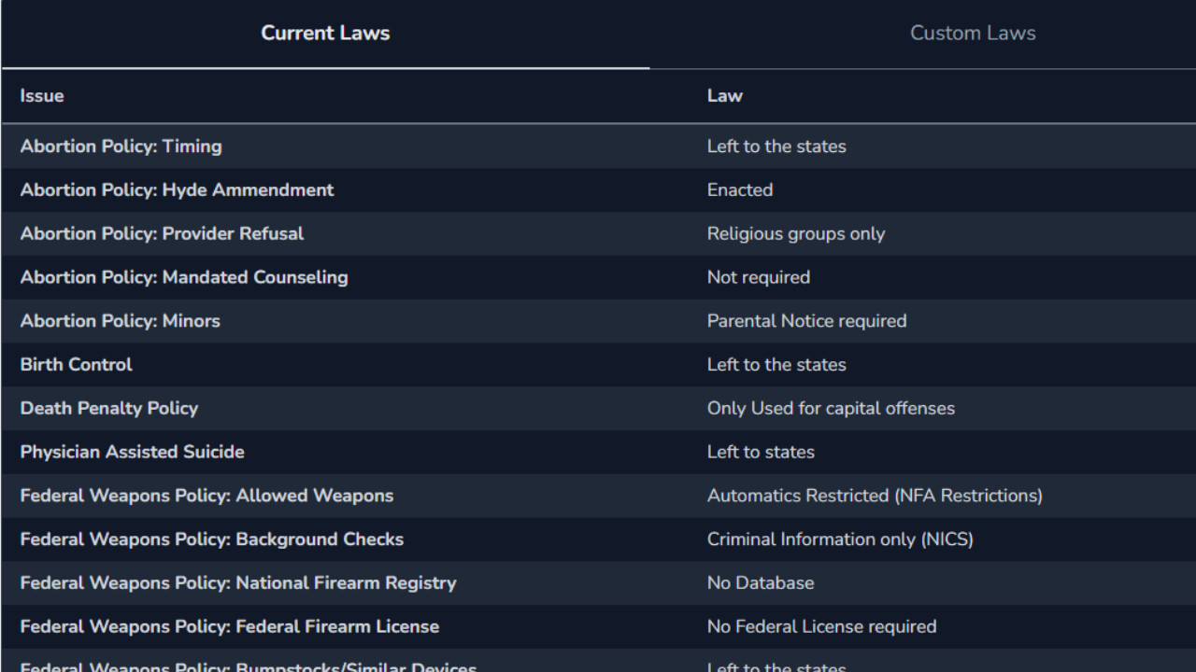
Task: Click 'Parental Notice required' law value
Action: (x=806, y=321)
